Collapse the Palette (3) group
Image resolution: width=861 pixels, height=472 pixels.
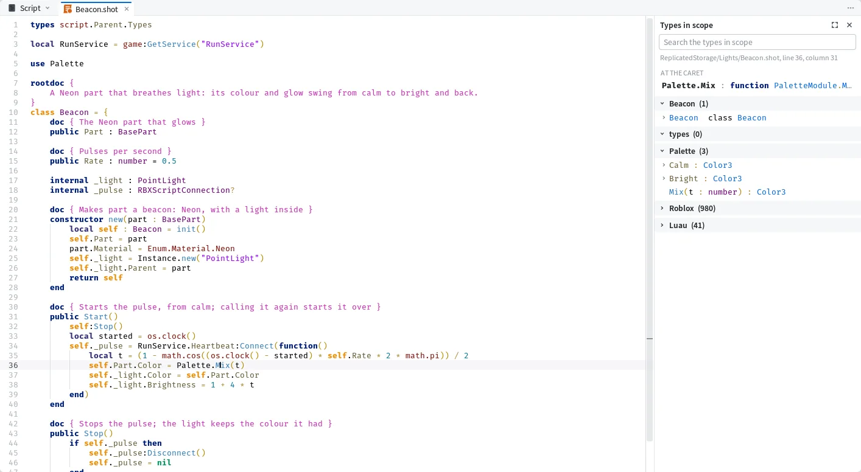[x=662, y=151]
